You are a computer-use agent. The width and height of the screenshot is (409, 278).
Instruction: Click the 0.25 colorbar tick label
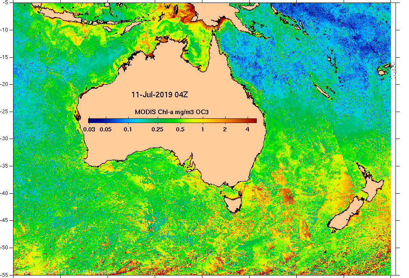[x=158, y=129]
